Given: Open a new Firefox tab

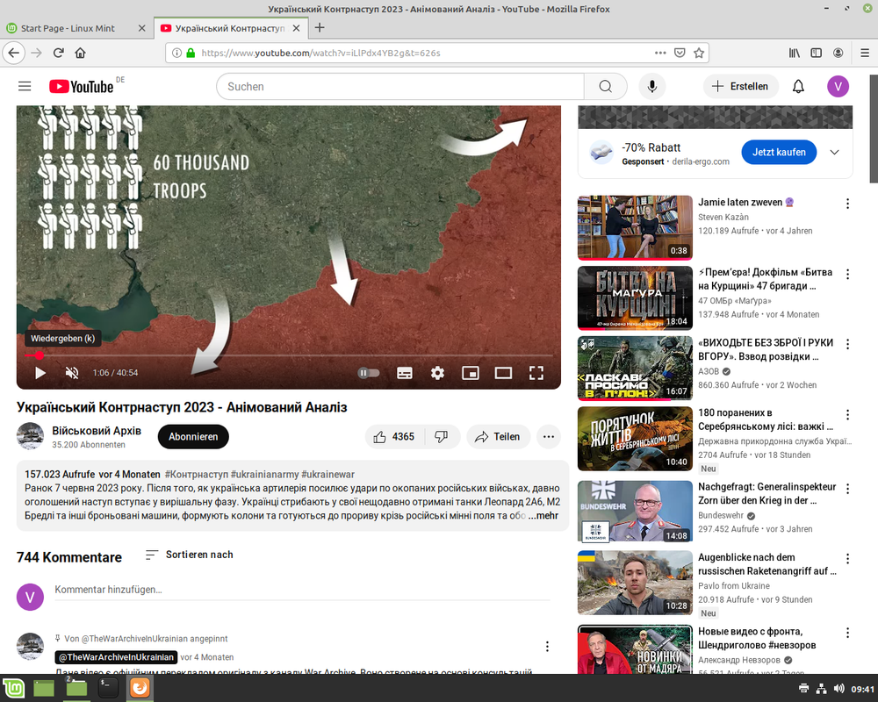Looking at the screenshot, I should 320,27.
